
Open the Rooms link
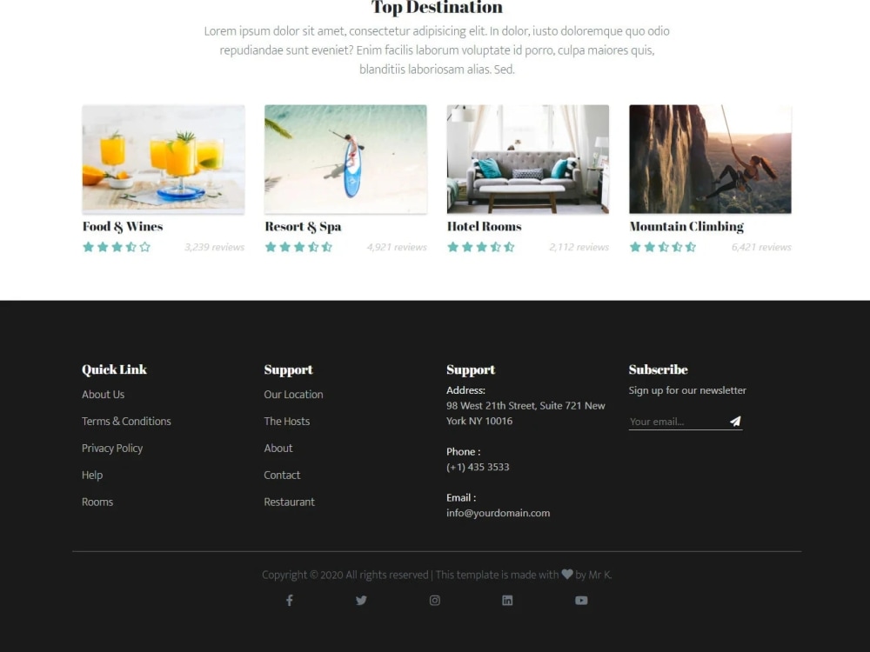(x=97, y=502)
